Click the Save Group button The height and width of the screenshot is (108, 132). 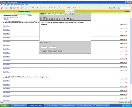click(x=44, y=51)
